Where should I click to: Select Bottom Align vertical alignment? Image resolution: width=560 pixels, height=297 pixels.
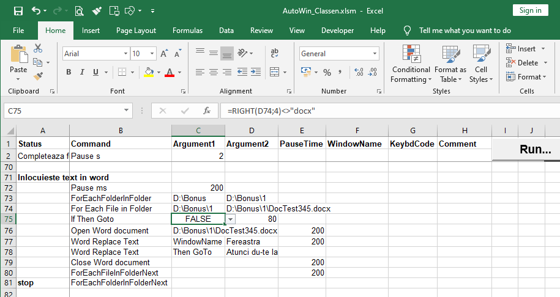click(227, 53)
